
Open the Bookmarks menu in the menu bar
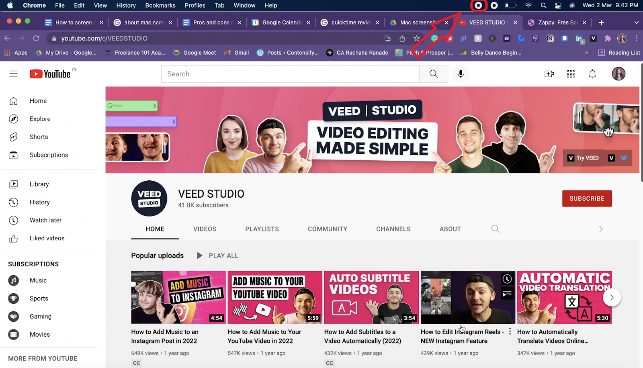pos(160,6)
